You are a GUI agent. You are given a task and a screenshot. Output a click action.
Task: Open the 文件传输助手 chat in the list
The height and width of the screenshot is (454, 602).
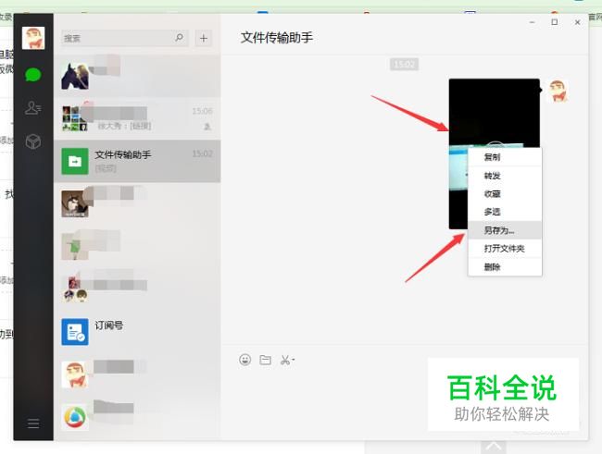pyautogui.click(x=137, y=161)
